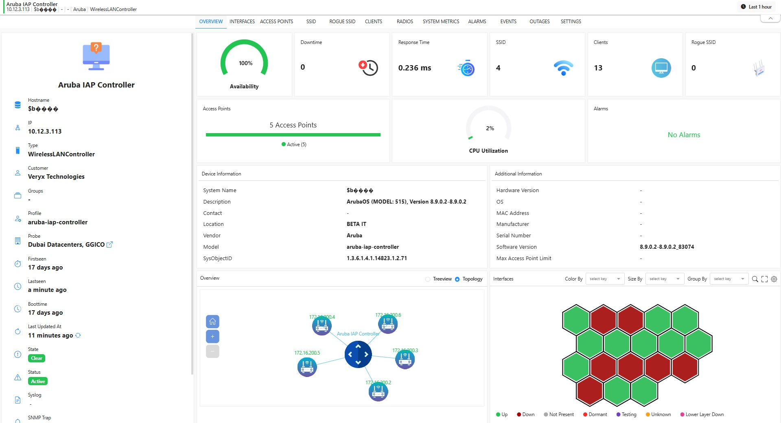Open the Rogue SSID tab
Viewport: 781px width, 423px height.
342,22
